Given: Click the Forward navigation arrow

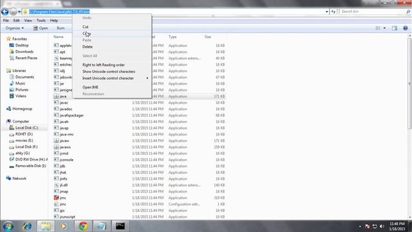Looking at the screenshot, I should pos(13,12).
